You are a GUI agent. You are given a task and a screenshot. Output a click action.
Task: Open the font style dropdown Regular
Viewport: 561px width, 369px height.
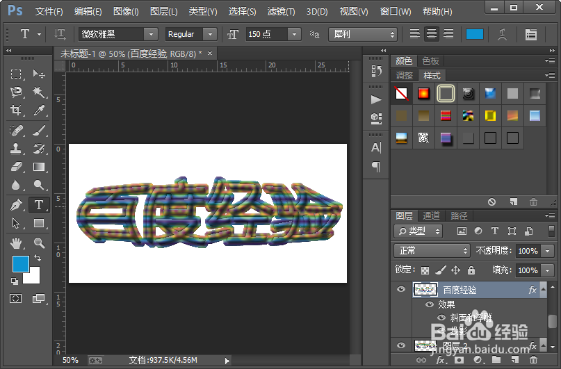click(210, 34)
